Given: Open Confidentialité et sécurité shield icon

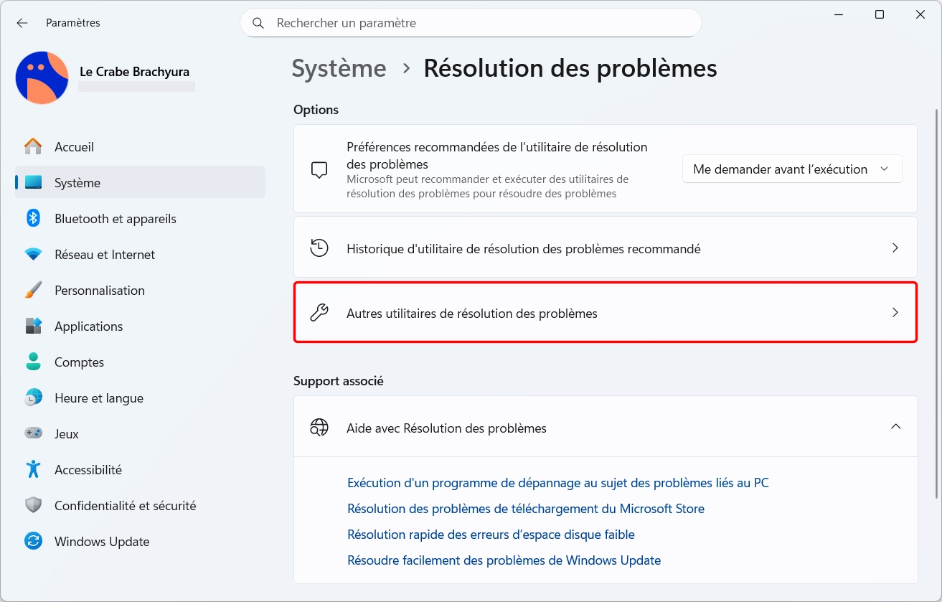Looking at the screenshot, I should click(x=33, y=506).
